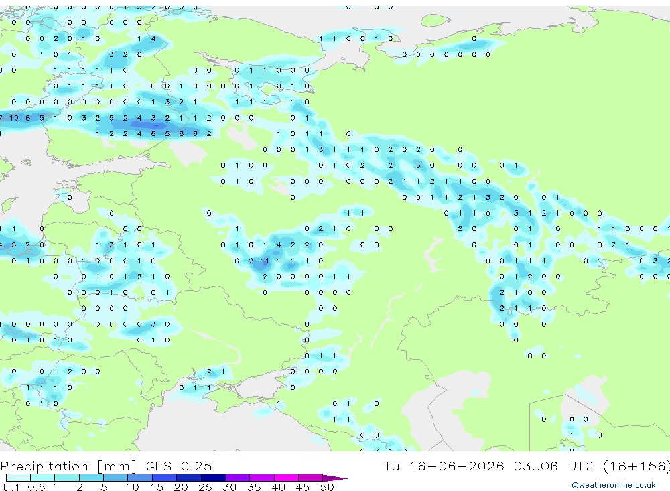Viewport: 670px width, 491px height.
Task: Click the '(18+156)' forecast hour text
Action: 636,466
